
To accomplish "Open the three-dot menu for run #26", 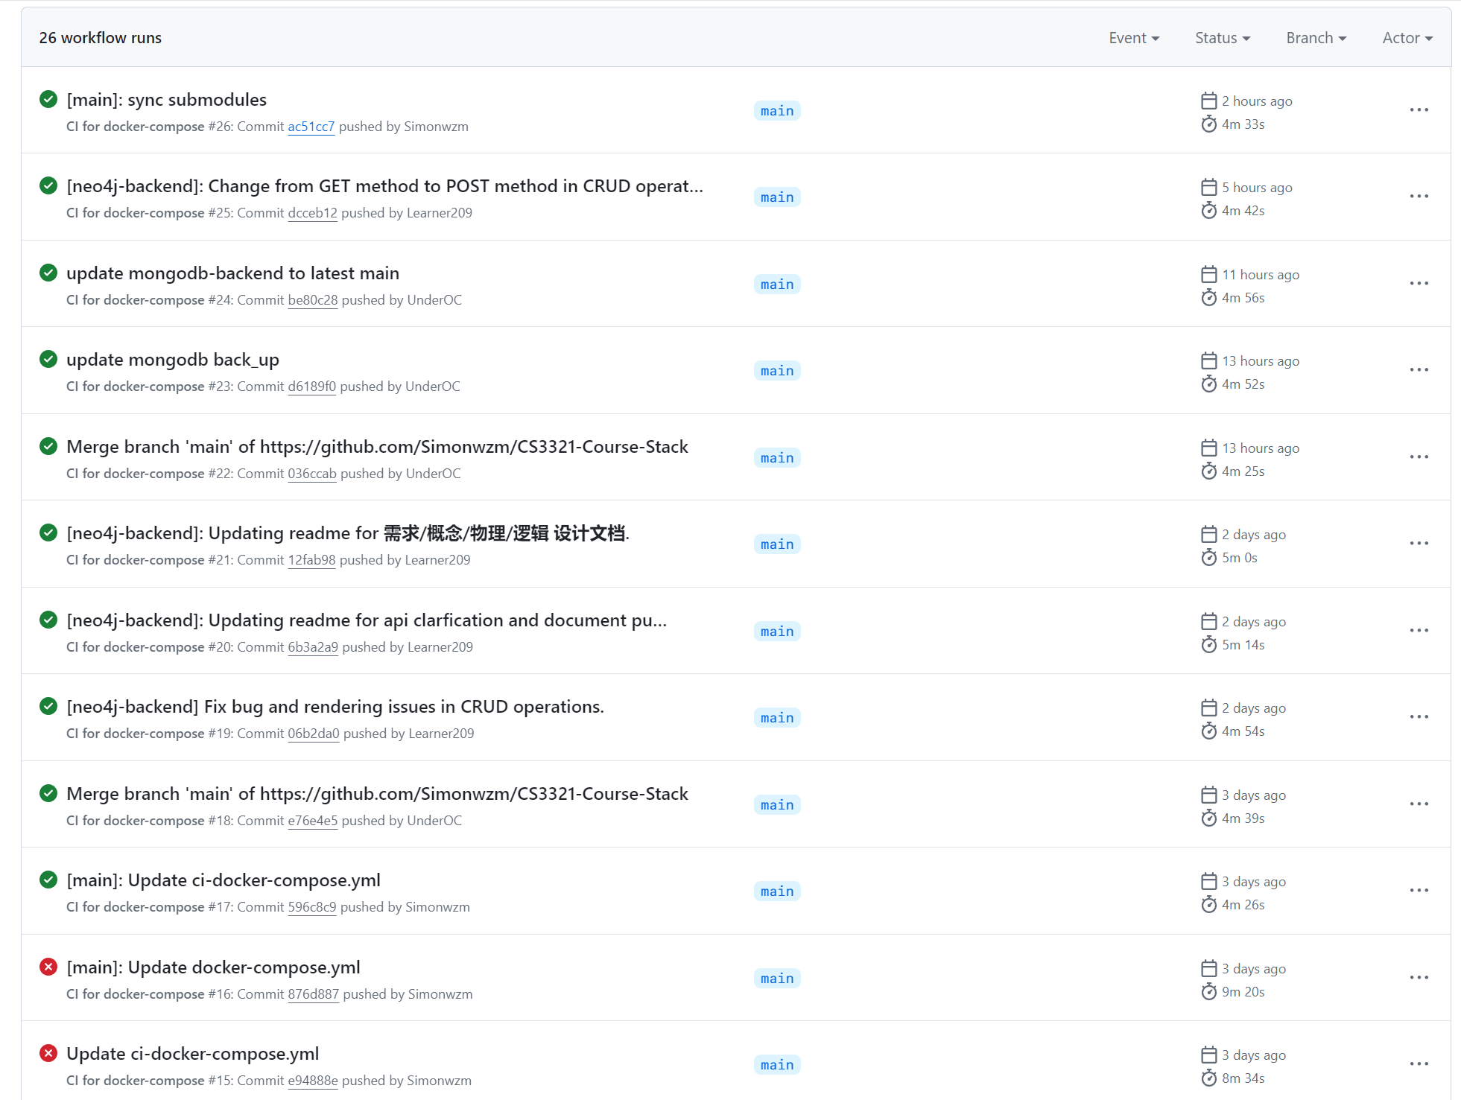I will coord(1419,110).
